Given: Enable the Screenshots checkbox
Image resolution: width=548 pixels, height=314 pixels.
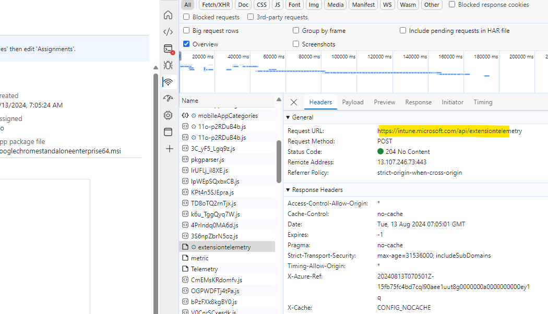Looking at the screenshot, I should coord(296,44).
